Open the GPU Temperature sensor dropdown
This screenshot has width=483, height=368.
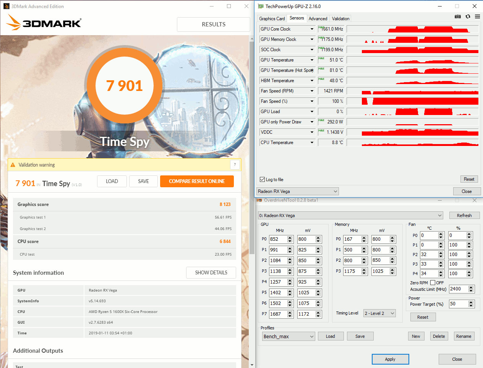312,60
